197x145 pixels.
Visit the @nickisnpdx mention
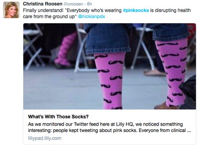click(91, 17)
